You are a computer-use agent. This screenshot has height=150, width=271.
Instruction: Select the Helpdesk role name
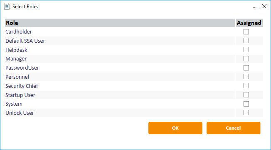click(16, 50)
